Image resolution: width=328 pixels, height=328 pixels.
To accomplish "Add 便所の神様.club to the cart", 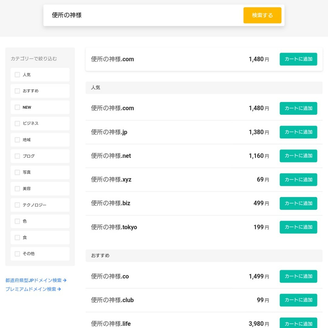I will tap(298, 300).
